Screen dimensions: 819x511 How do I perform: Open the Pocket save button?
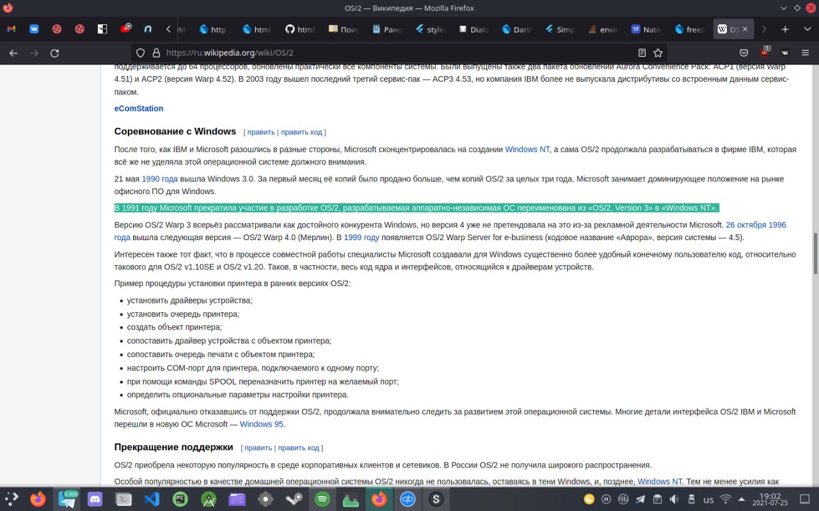(x=744, y=53)
